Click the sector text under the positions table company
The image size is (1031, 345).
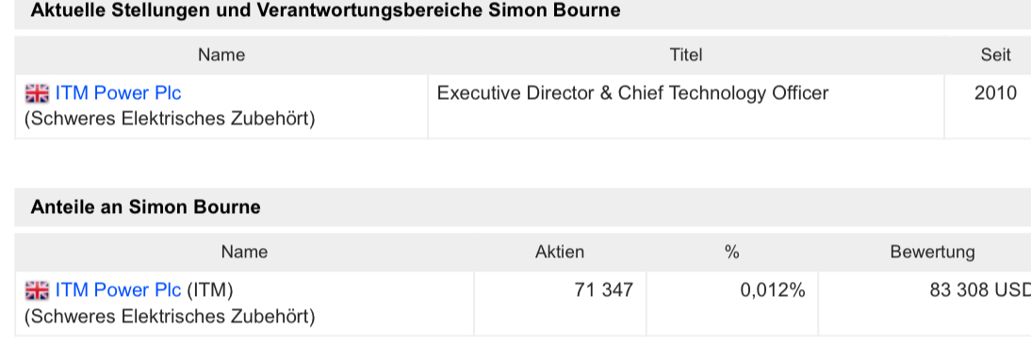(x=170, y=120)
